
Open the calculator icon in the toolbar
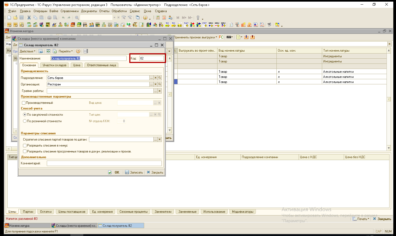point(158,18)
